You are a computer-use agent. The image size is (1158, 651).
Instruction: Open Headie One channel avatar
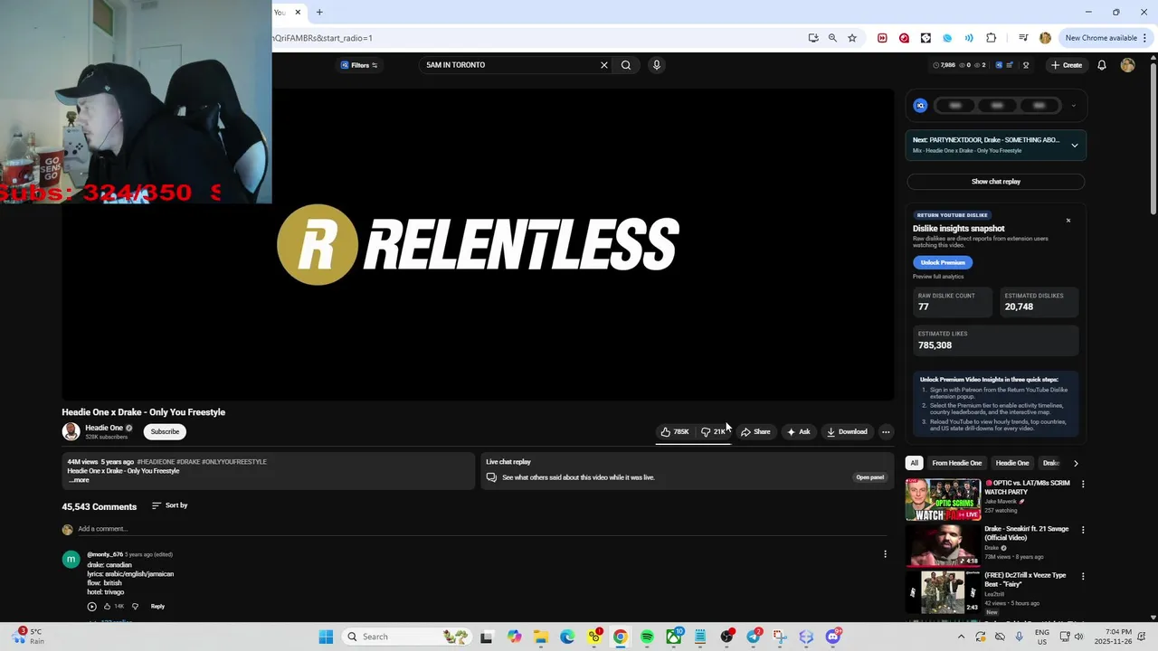click(71, 432)
